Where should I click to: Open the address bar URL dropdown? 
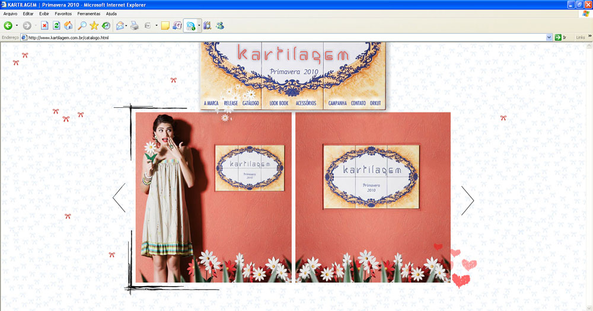(x=549, y=37)
